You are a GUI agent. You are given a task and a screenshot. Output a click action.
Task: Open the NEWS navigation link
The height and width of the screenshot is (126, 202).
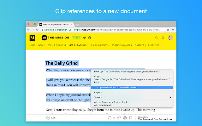(x=41, y=45)
